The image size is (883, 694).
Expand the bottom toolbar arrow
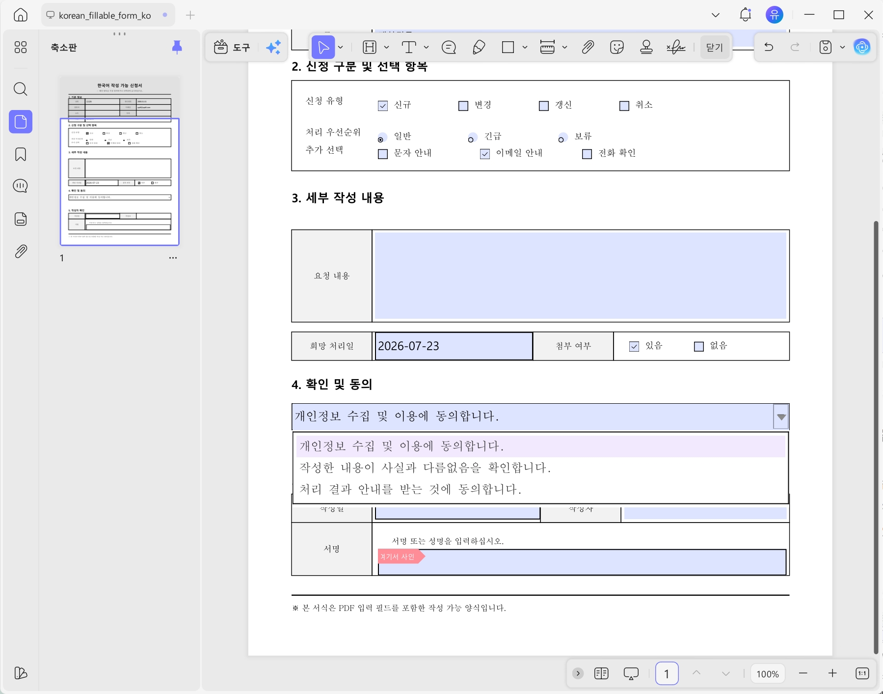click(578, 673)
